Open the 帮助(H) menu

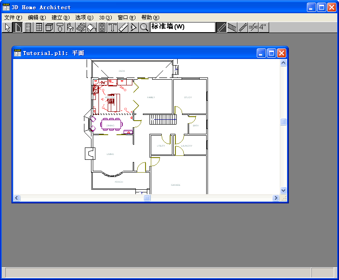click(150, 18)
